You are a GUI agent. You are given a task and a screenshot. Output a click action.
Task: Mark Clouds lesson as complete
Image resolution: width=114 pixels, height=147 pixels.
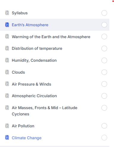tap(104, 72)
